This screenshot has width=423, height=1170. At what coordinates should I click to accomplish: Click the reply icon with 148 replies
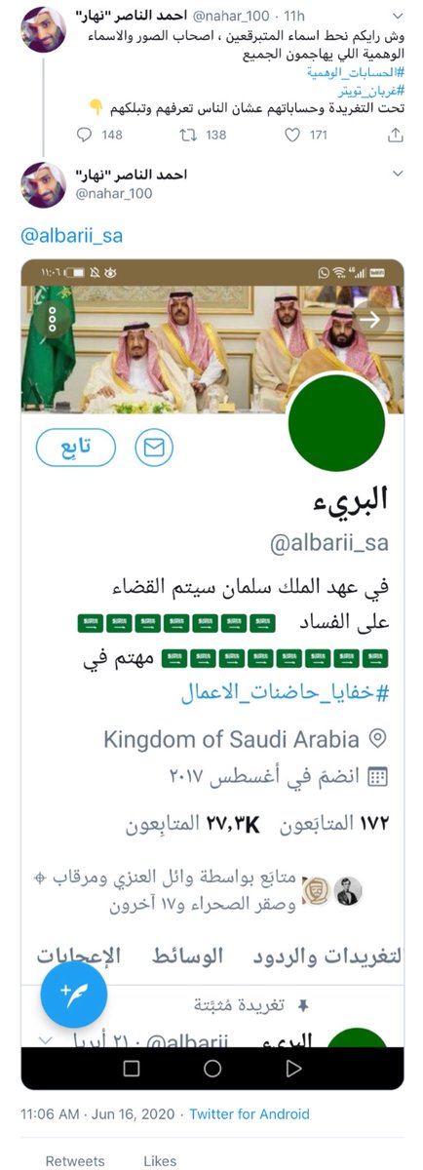pyautogui.click(x=85, y=136)
